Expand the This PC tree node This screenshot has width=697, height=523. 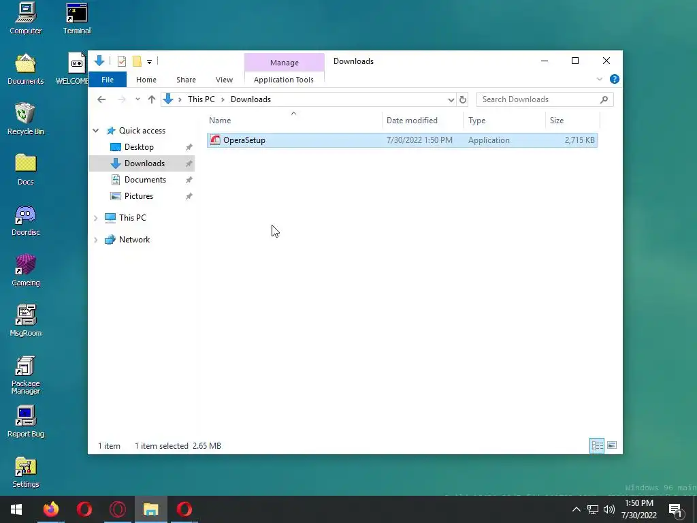pos(95,218)
